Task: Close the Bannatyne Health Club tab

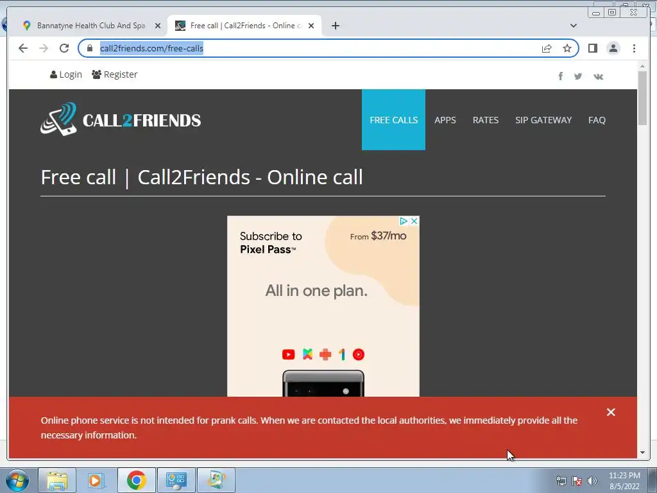Action: [158, 26]
